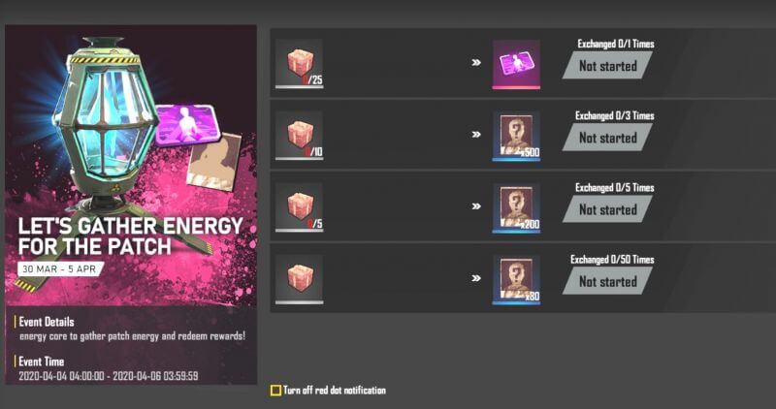776x409 pixels.
Task: Enable Turn off red dot notification checkbox
Action: (275, 391)
